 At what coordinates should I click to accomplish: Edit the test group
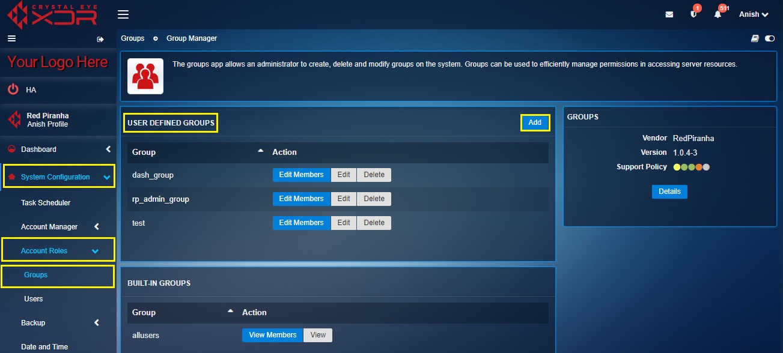(344, 223)
